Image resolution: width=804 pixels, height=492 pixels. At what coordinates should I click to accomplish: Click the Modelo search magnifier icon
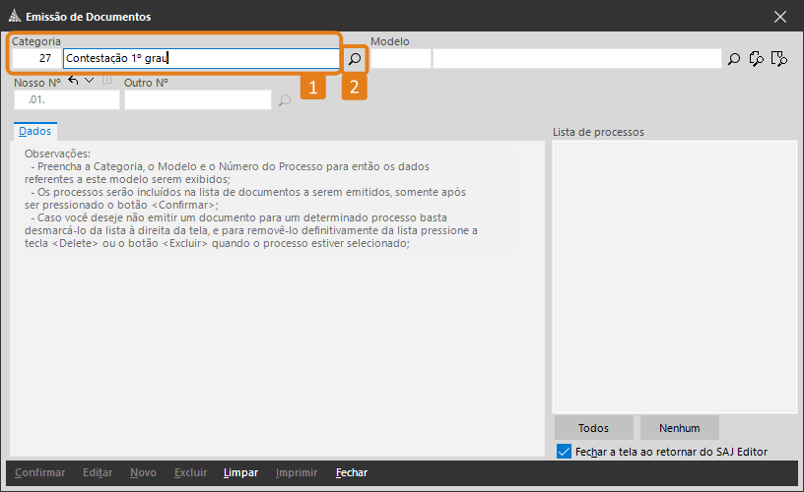pos(734,59)
